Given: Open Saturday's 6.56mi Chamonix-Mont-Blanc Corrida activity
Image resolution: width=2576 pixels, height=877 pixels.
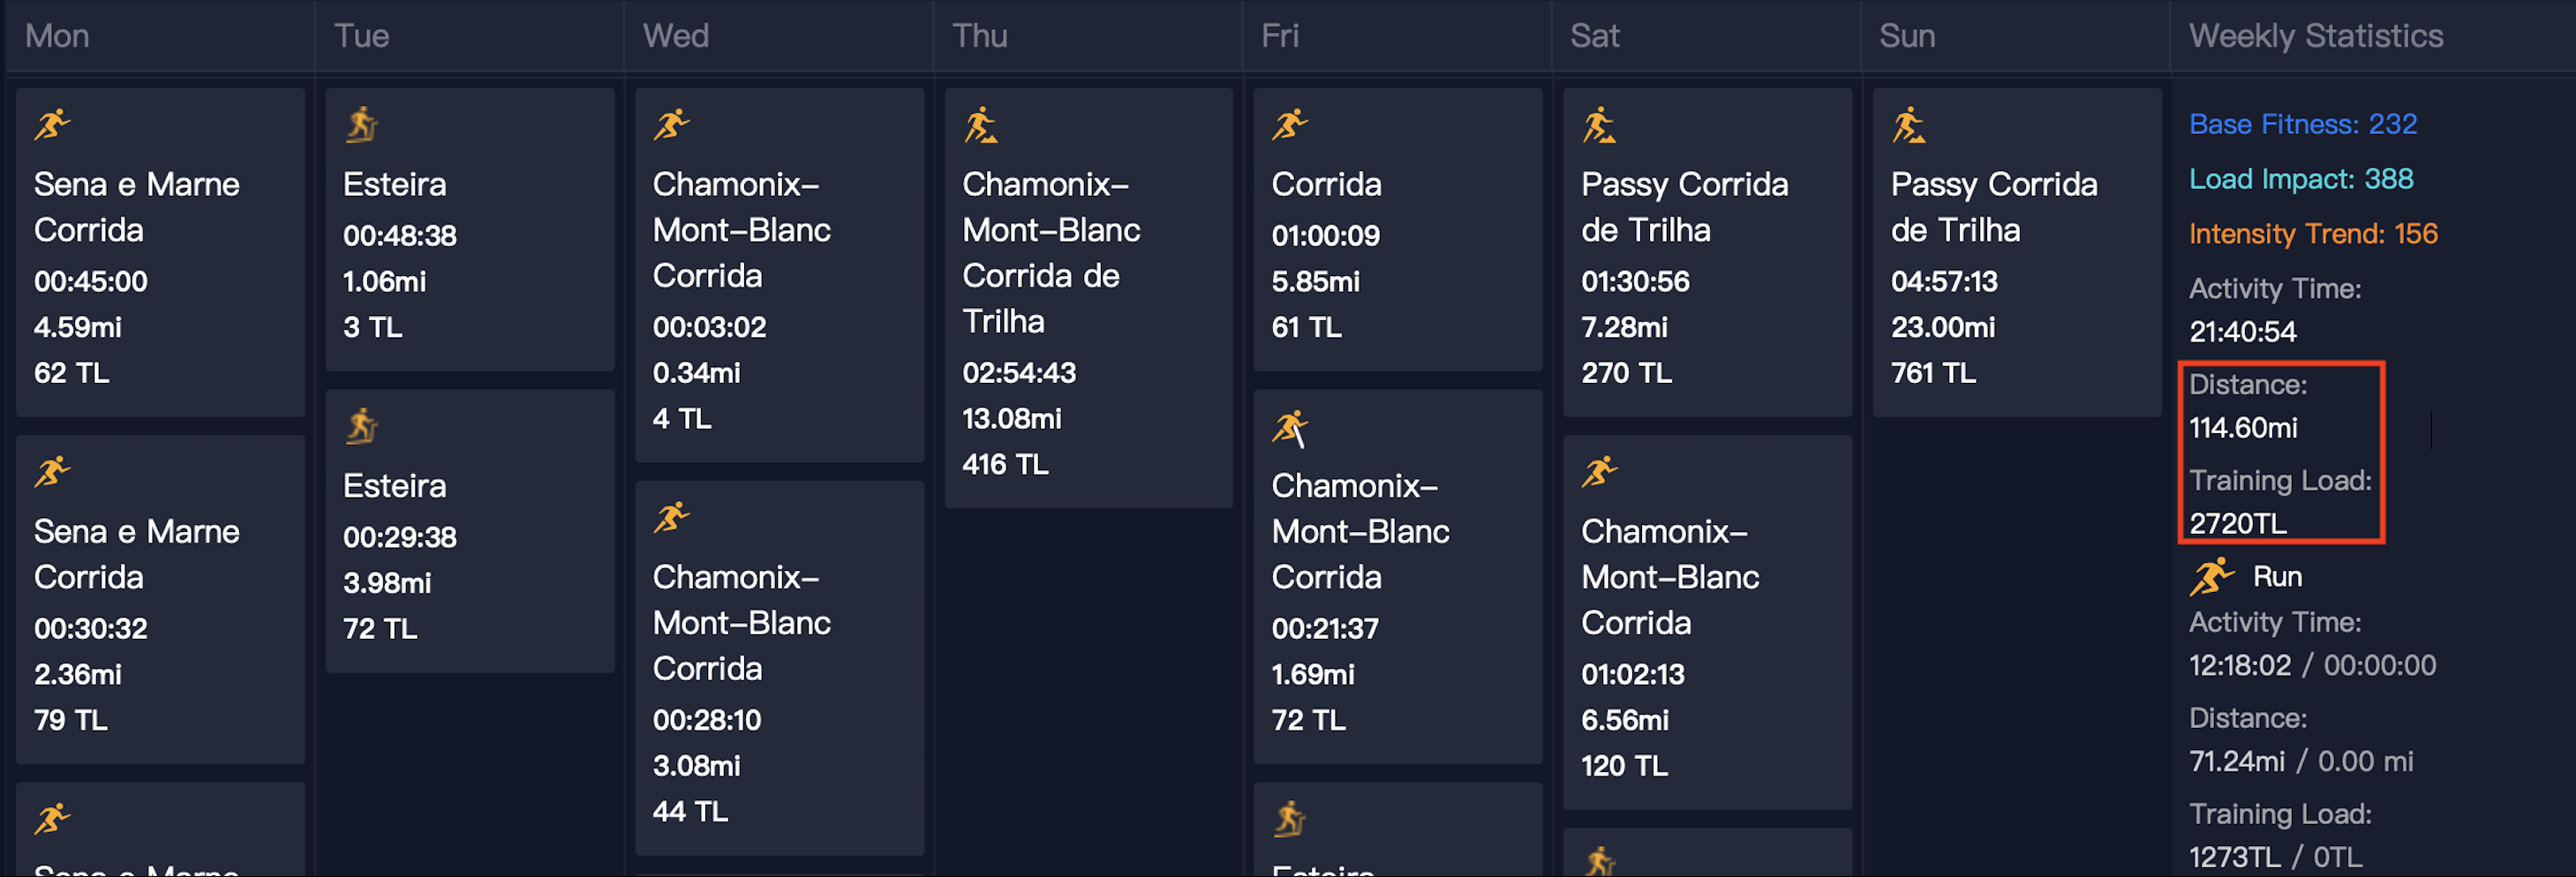Looking at the screenshot, I should [x=1707, y=622].
